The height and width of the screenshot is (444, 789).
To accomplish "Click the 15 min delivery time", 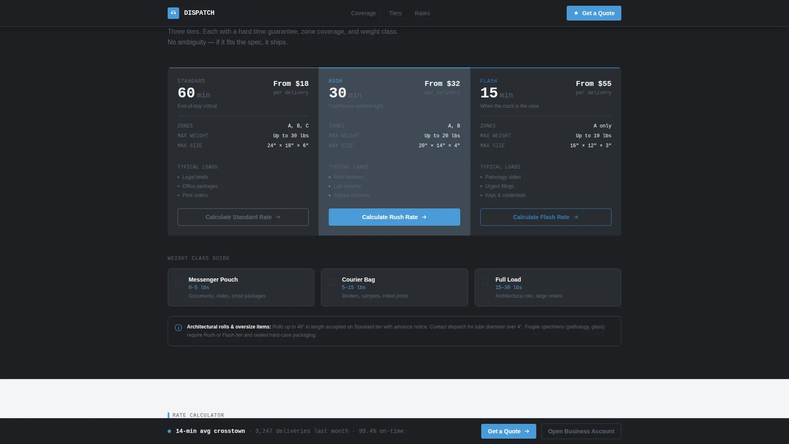I will pyautogui.click(x=496, y=93).
